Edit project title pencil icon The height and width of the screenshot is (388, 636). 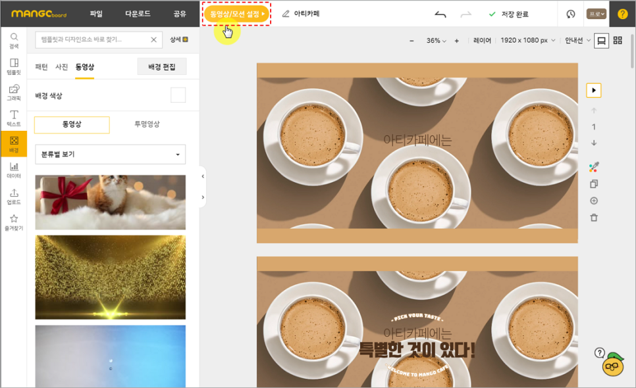[x=286, y=14]
